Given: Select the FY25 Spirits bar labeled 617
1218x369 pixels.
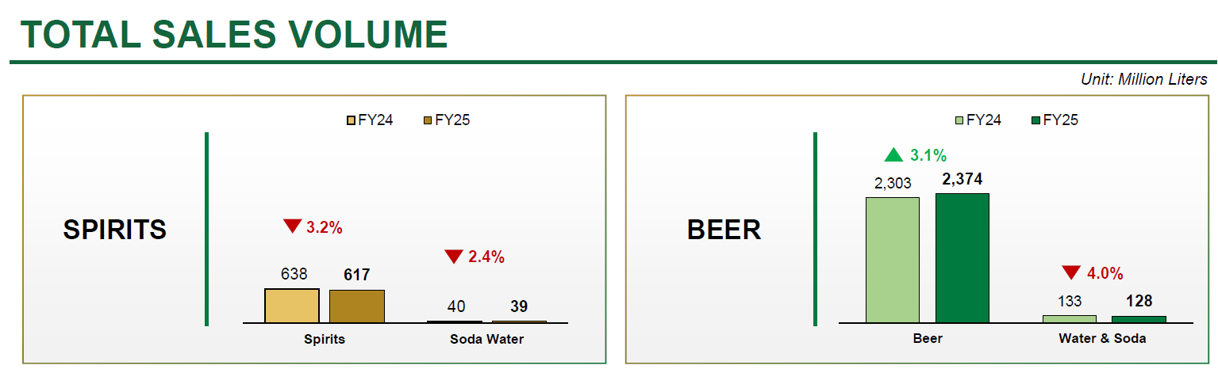Looking at the screenshot, I should (357, 306).
